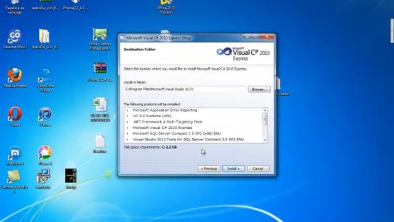Select the installer icon beside Camtasia Studio
Viewport: 394px width, 222px height.
coord(42,179)
